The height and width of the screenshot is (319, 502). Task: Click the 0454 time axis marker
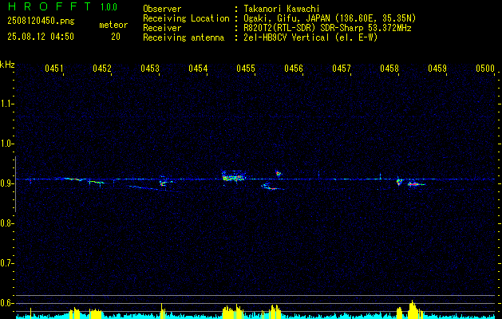coord(198,68)
